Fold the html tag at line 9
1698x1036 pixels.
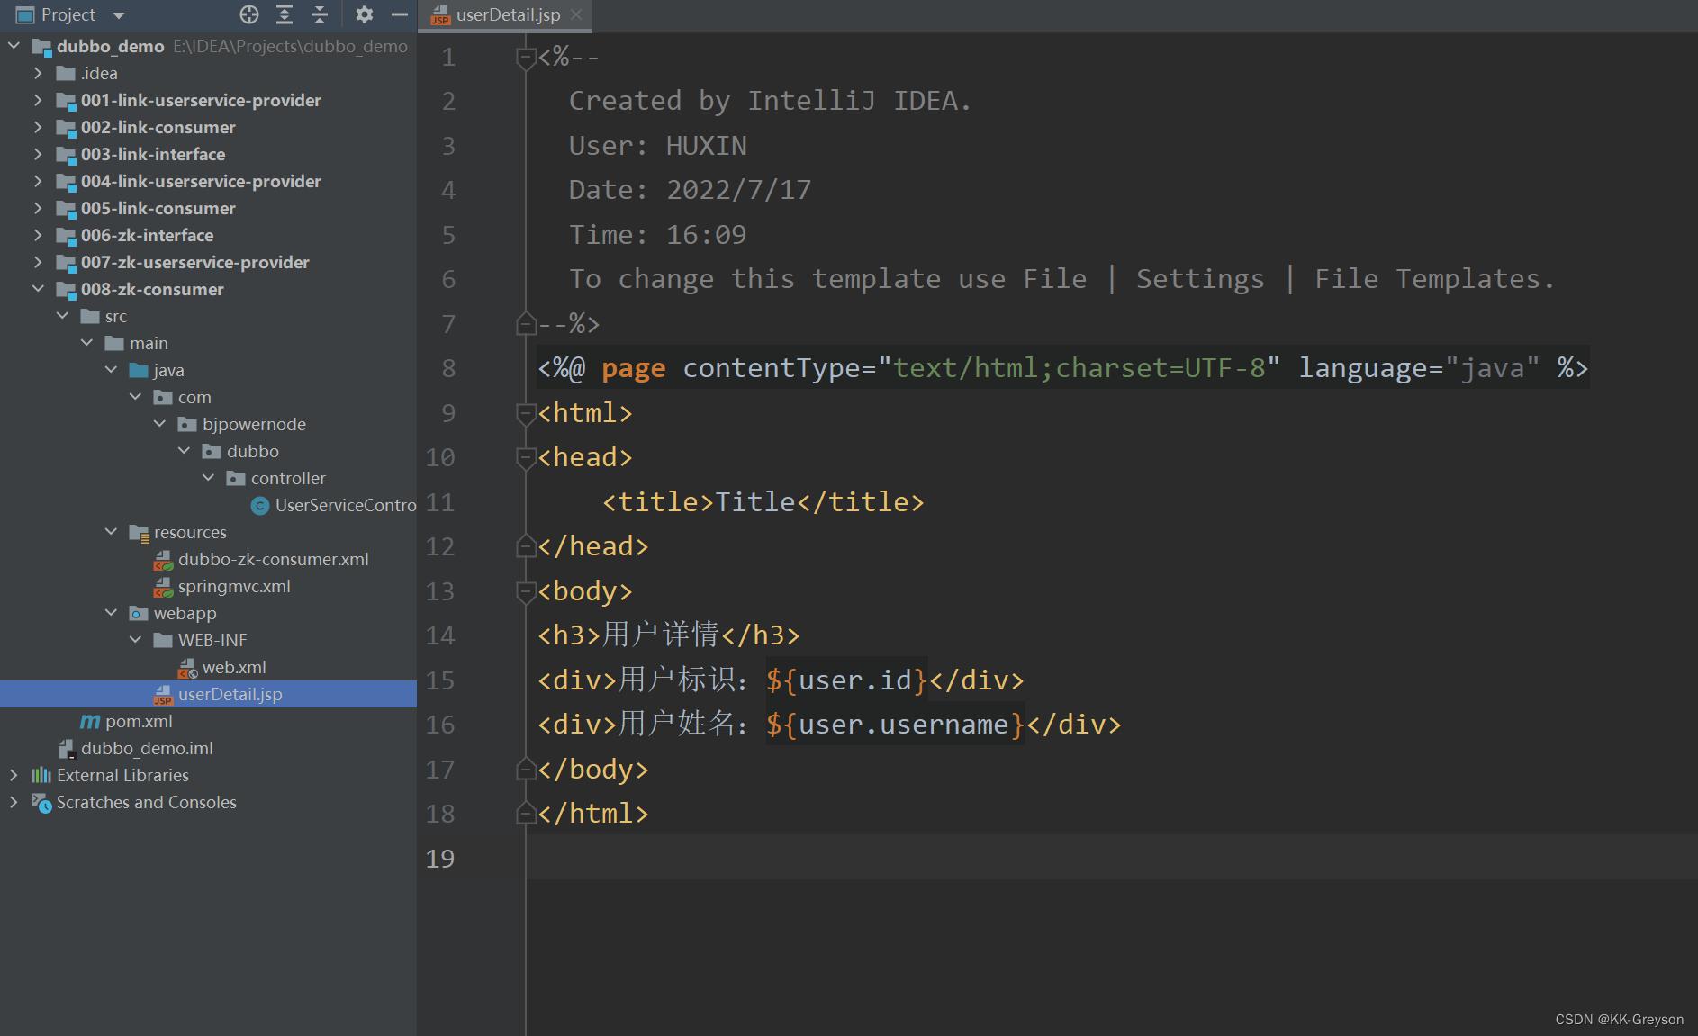[x=526, y=413]
